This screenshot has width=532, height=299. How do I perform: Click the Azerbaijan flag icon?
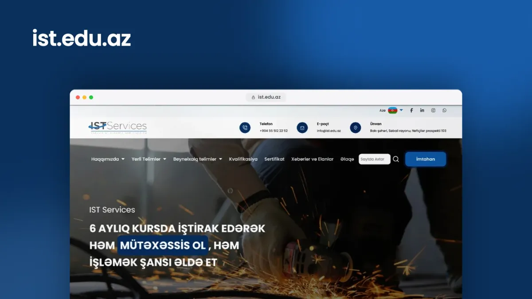point(393,110)
